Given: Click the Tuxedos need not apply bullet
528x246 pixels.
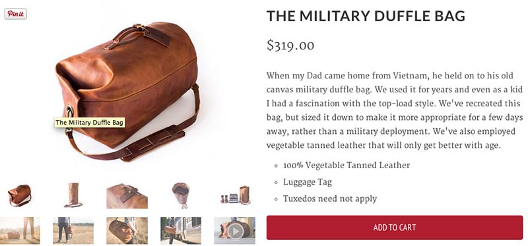Looking at the screenshot, I should (x=329, y=199).
